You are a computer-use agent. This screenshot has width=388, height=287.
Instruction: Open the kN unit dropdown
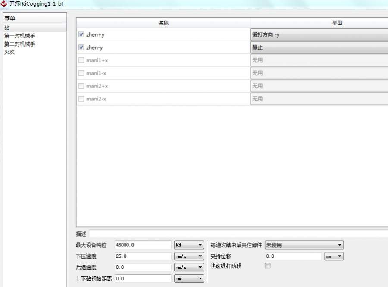coord(189,245)
